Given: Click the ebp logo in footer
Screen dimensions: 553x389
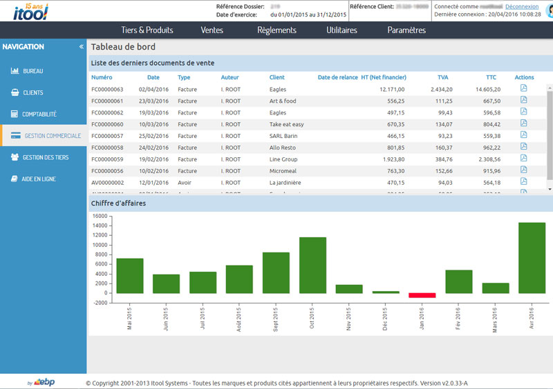Looking at the screenshot, I should coord(44,382).
